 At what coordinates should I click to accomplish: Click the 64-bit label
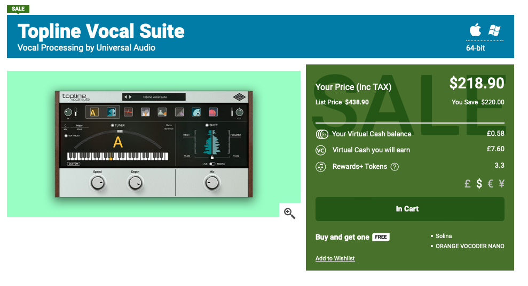pos(475,48)
